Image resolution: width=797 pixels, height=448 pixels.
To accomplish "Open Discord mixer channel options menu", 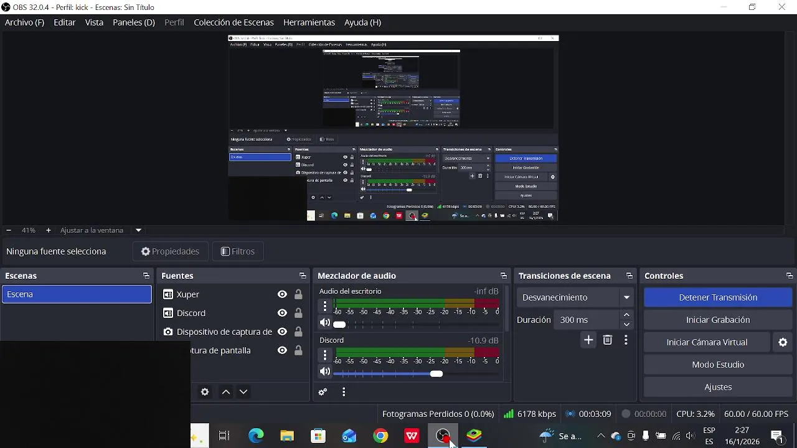I will coord(325,355).
